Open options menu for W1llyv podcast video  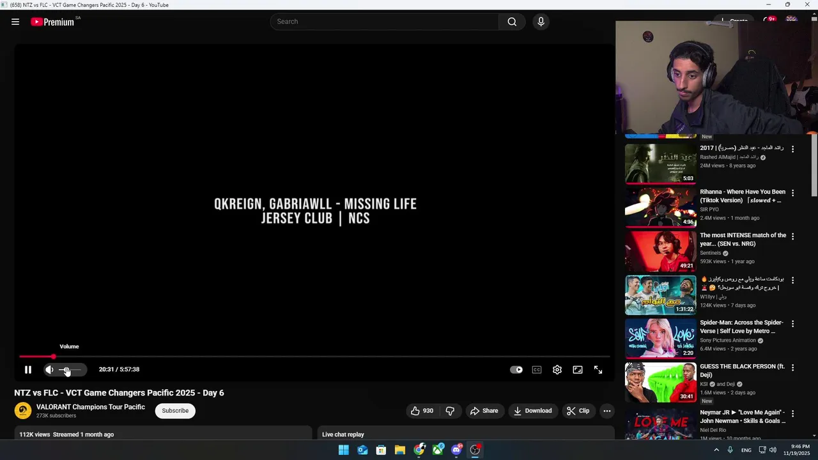pyautogui.click(x=792, y=280)
